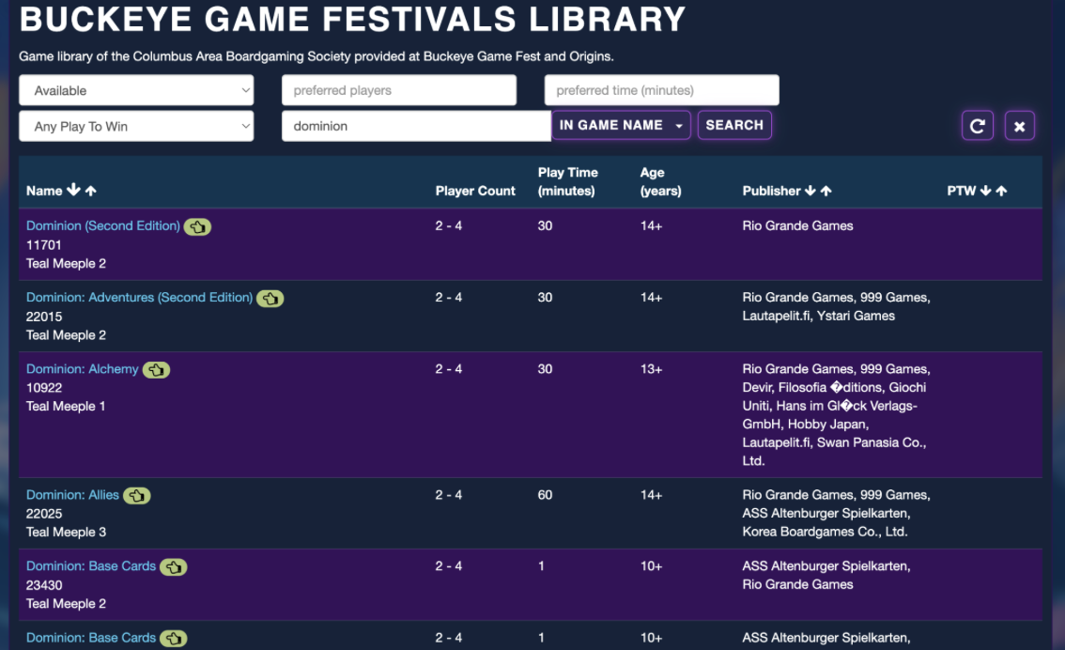
Task: Open Dominion: Alchemy link
Action: 83,369
